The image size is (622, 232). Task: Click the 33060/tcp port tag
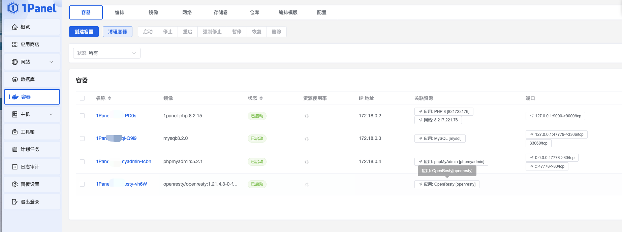(538, 143)
